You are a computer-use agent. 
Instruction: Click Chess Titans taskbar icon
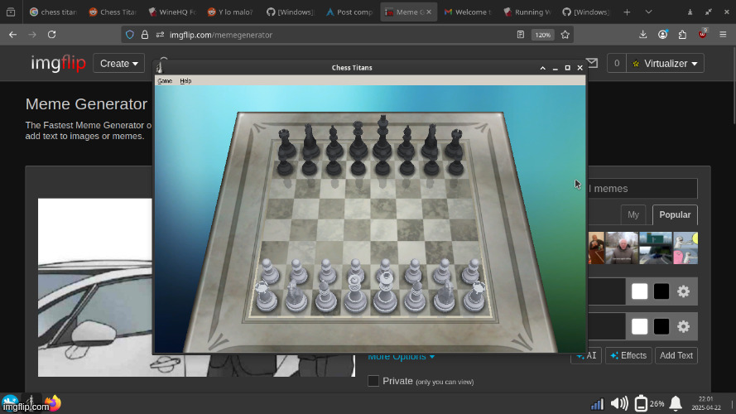31,402
